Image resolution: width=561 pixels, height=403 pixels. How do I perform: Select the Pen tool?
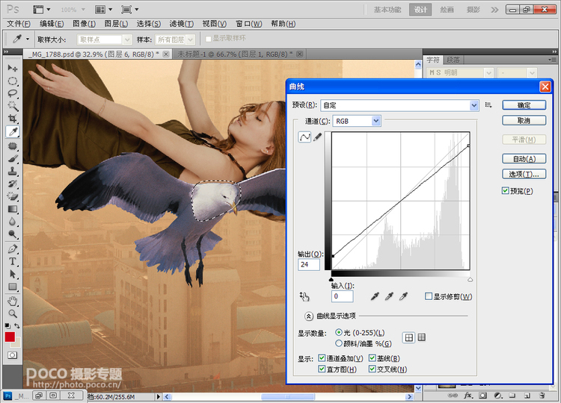point(13,249)
